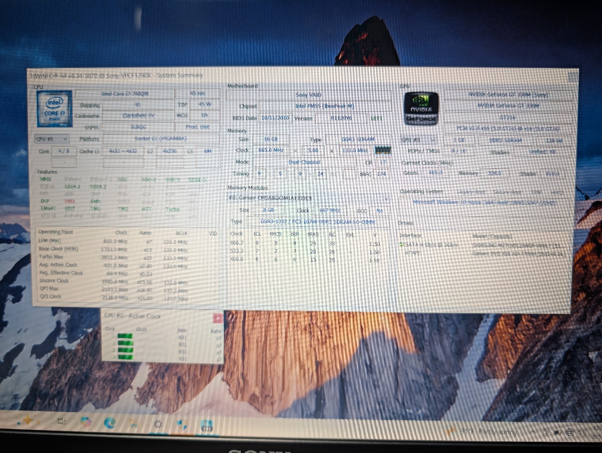
Task: Click the Clarksfield SV codename field
Action: 138,116
